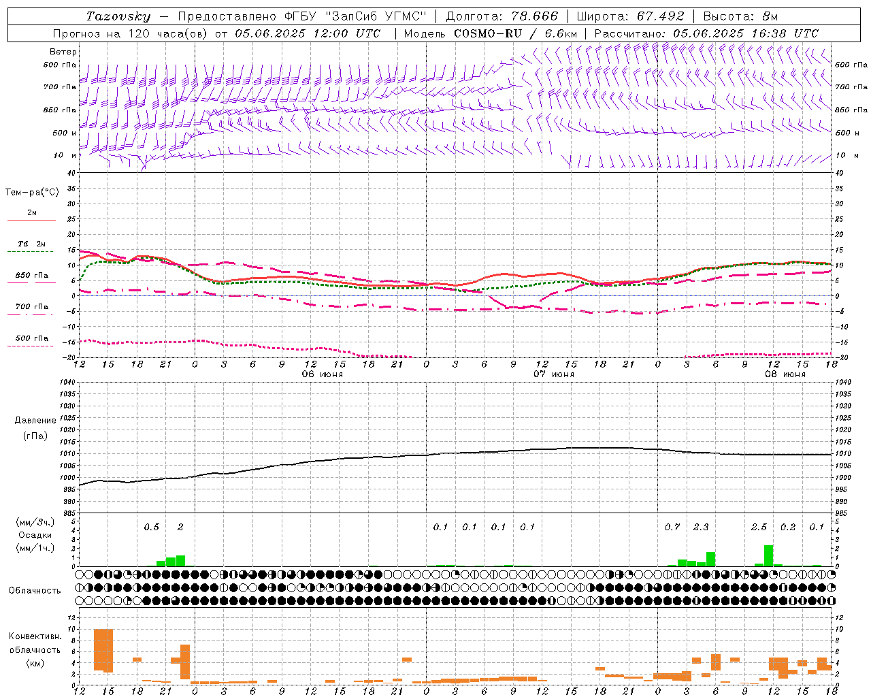Click the (мм/1ч.) unit label
871x697 pixels.
pyautogui.click(x=35, y=548)
